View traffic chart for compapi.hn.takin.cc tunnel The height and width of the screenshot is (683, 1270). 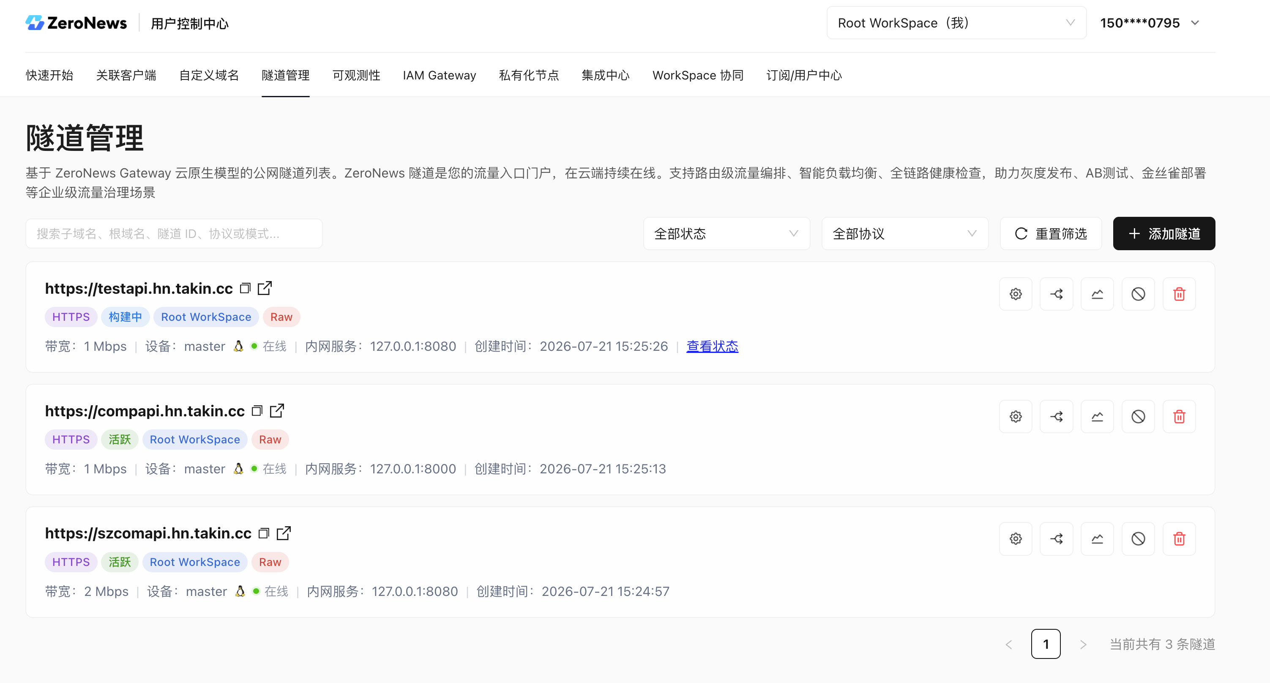click(1098, 417)
